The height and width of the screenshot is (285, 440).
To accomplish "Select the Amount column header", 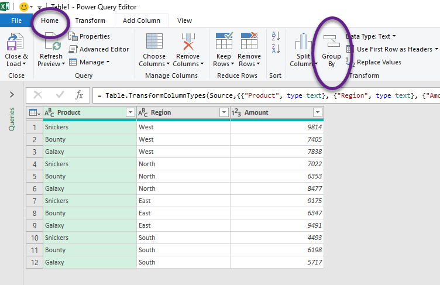I will [x=277, y=112].
